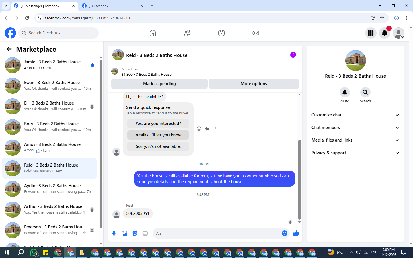
Task: Choose a GIF icon
Action: (x=145, y=233)
